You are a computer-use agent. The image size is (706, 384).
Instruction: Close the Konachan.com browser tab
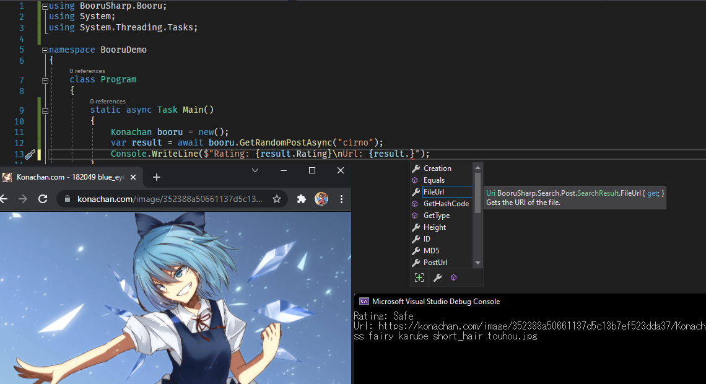(x=133, y=177)
